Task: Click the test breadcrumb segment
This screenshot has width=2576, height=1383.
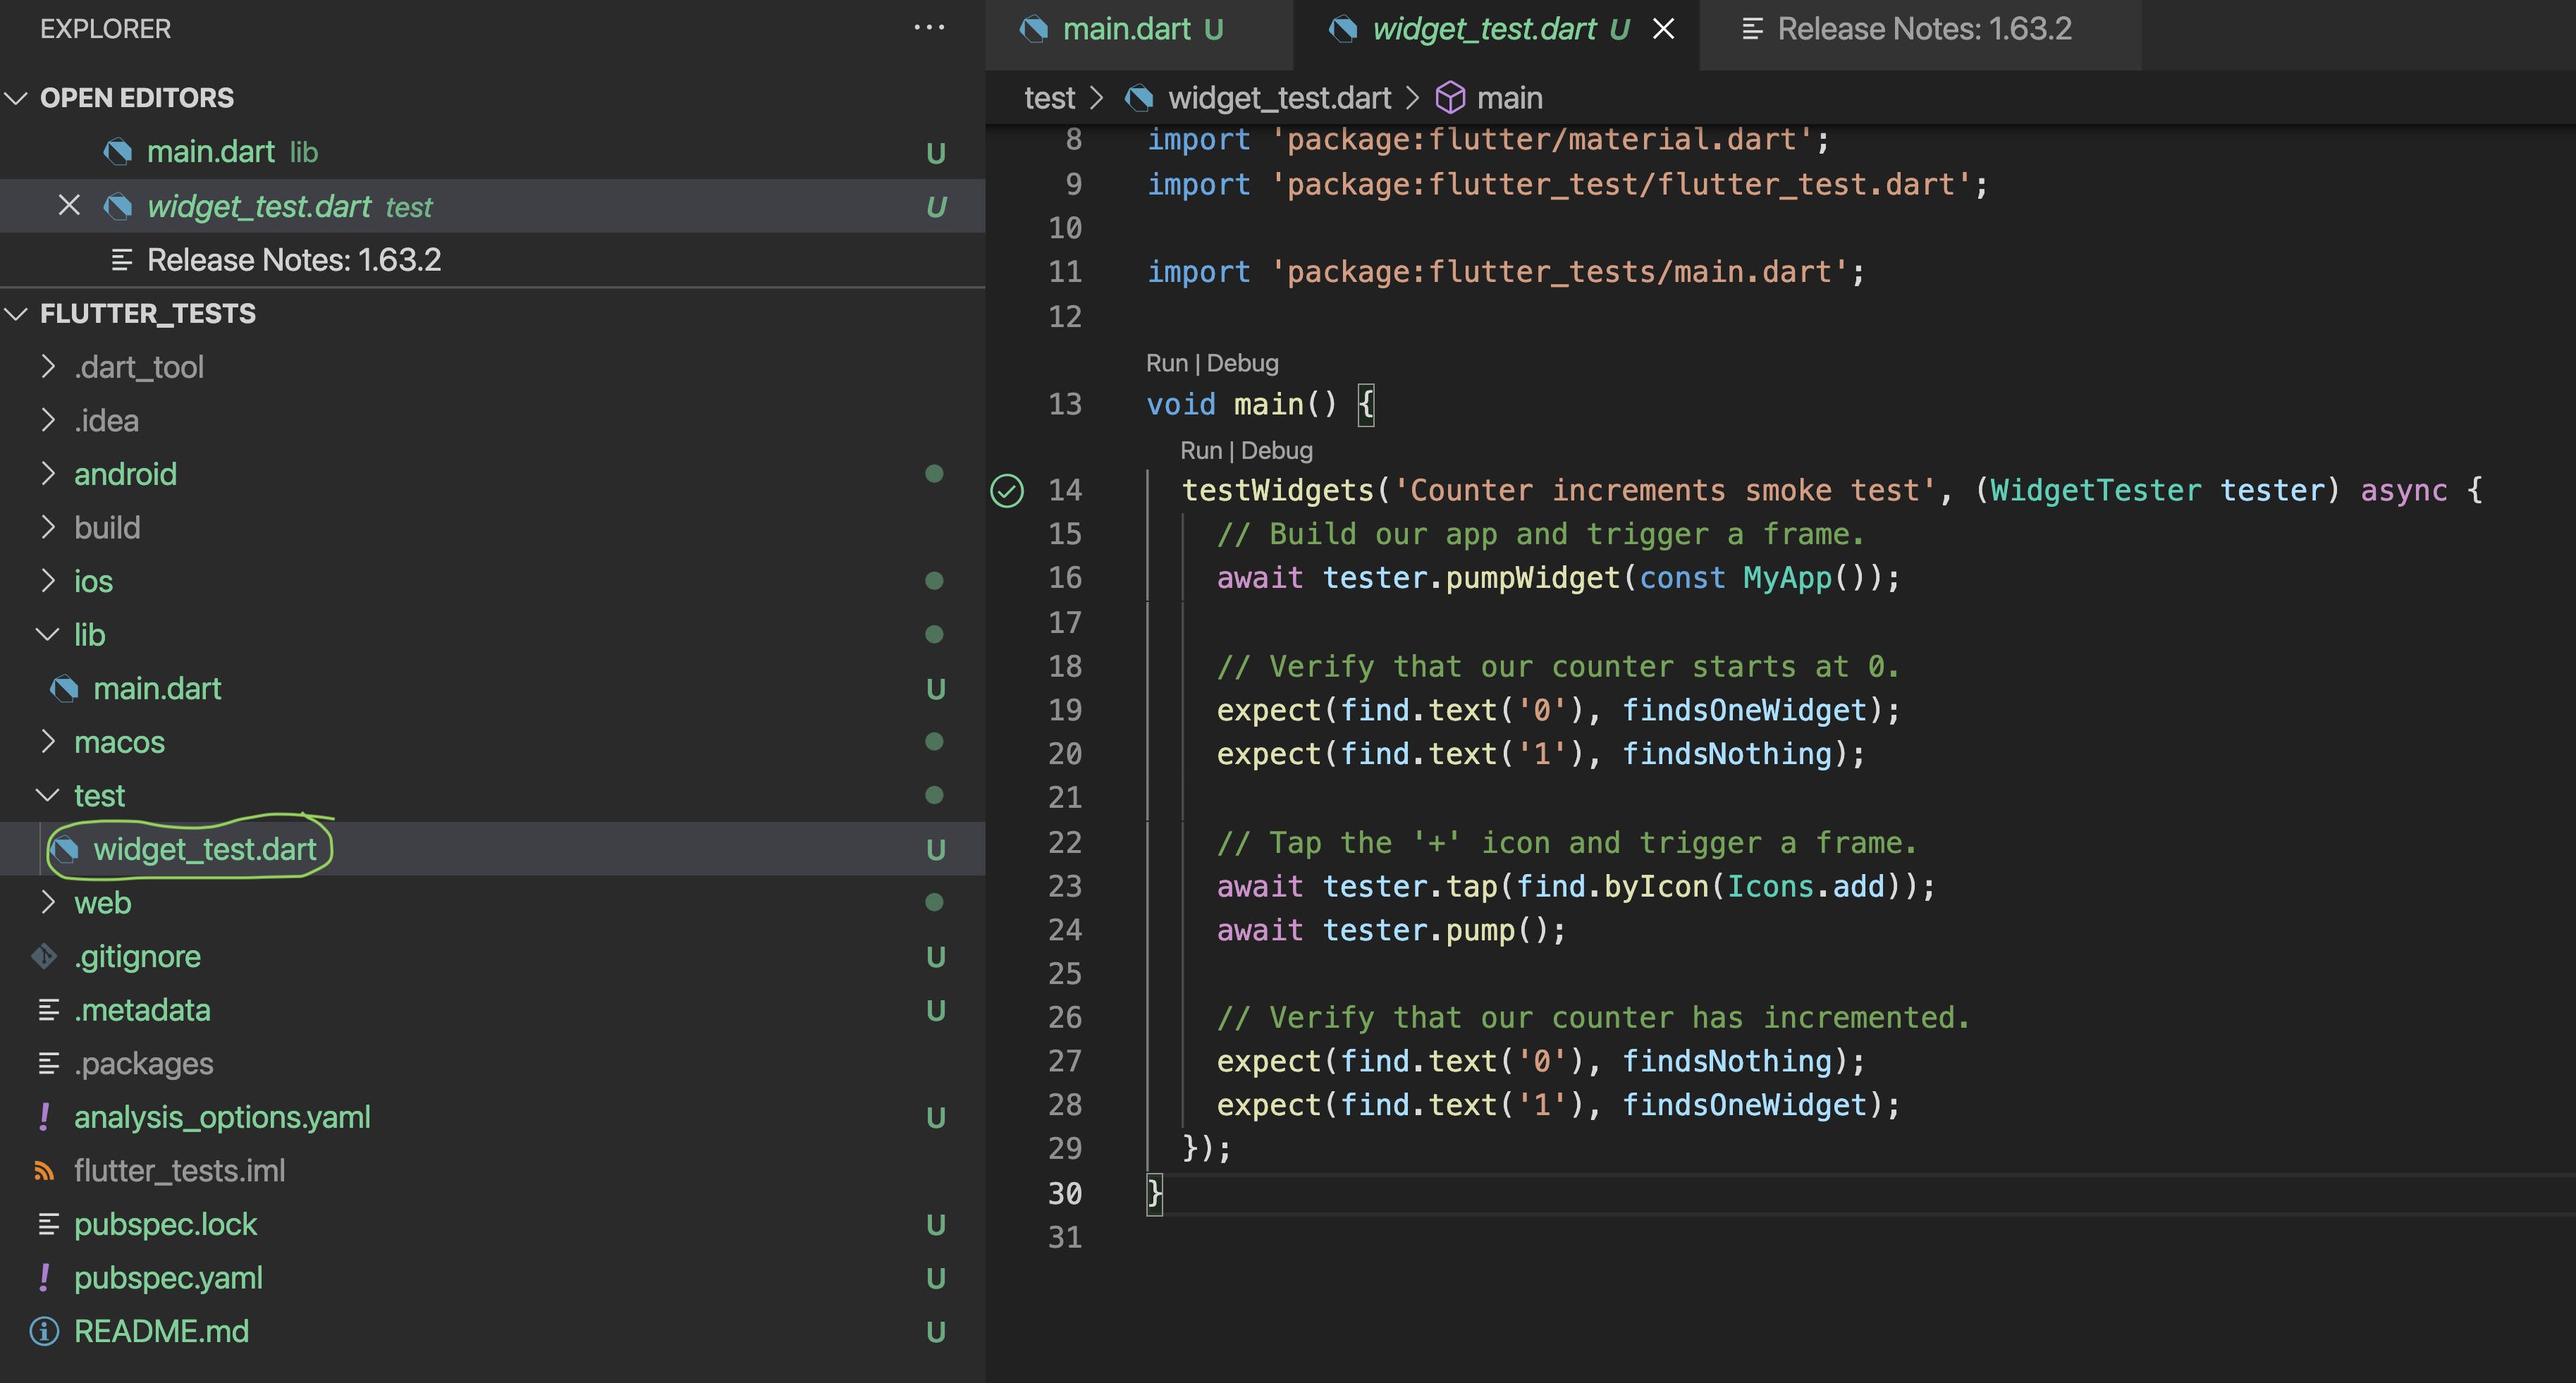Action: pos(1049,98)
